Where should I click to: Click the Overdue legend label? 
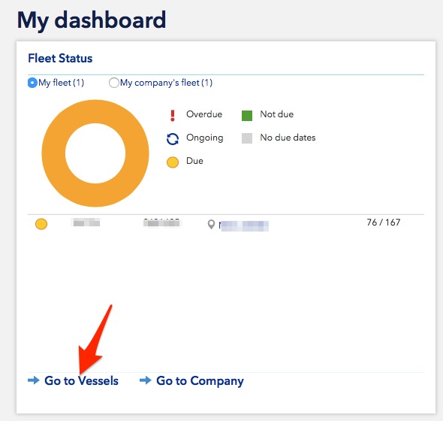204,114
